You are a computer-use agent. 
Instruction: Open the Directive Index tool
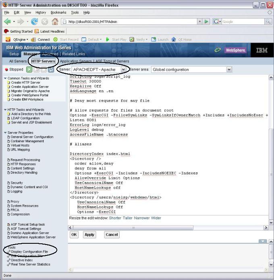tap(22, 260)
